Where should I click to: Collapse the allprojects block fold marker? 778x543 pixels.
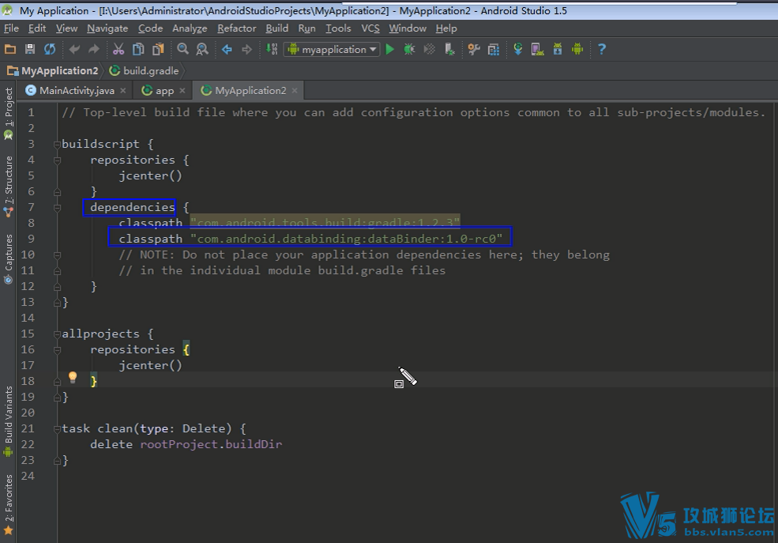pos(57,334)
